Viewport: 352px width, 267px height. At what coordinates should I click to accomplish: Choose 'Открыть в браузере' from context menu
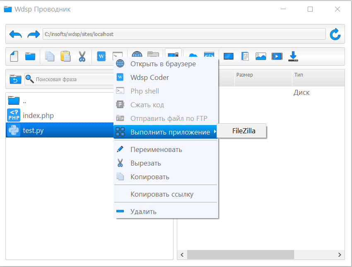point(166,64)
